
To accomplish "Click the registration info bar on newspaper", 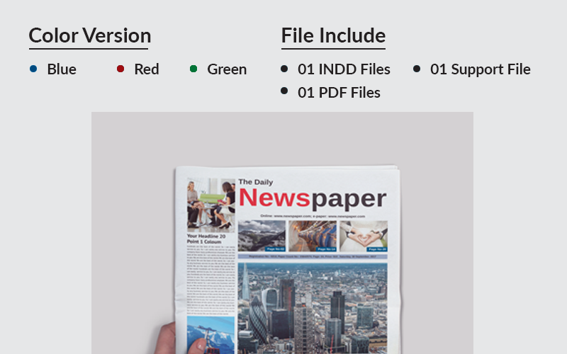I will coord(313,256).
